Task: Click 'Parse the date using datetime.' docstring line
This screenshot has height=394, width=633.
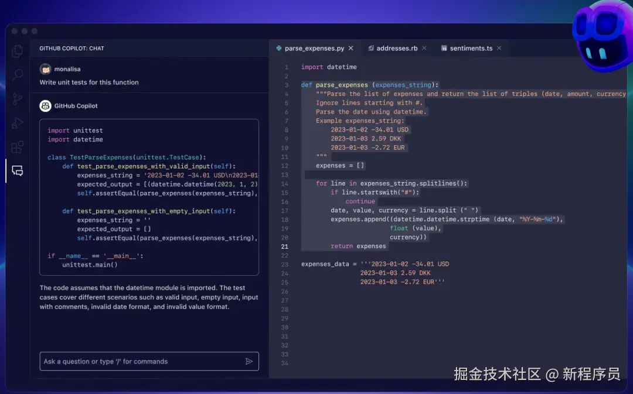Action: 371,112
